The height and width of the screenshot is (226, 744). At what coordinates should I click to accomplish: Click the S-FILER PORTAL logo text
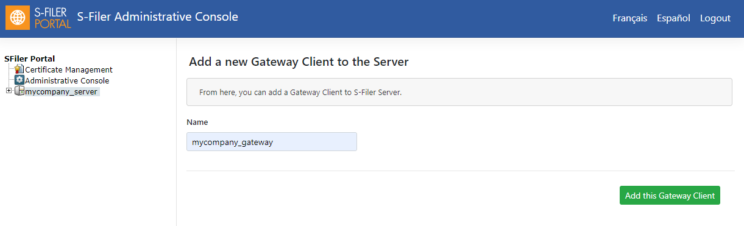(53, 18)
